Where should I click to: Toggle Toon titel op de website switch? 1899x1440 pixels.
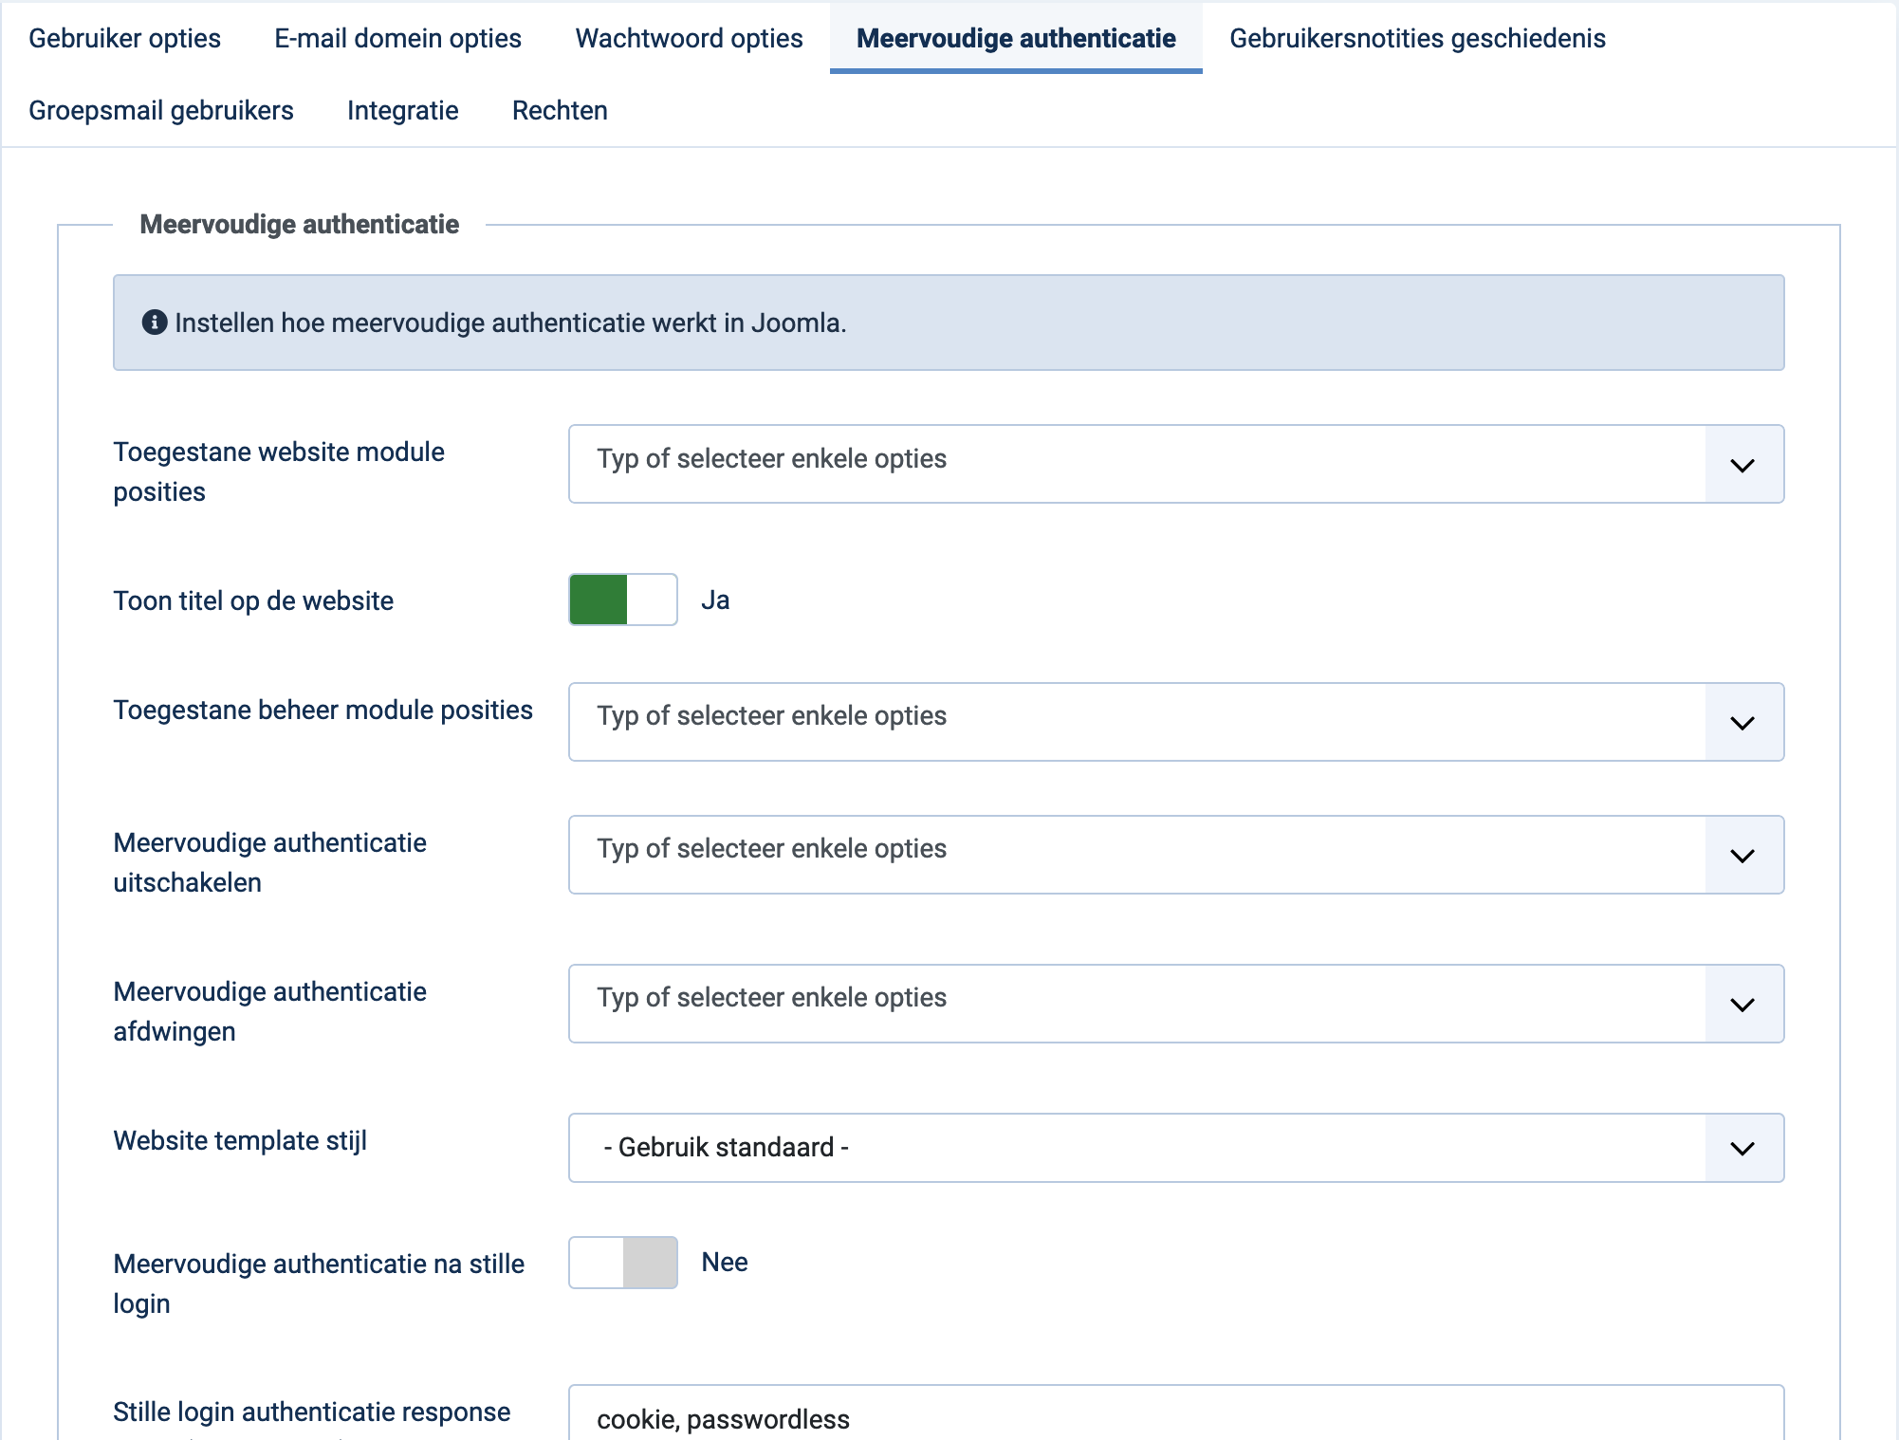pos(623,600)
